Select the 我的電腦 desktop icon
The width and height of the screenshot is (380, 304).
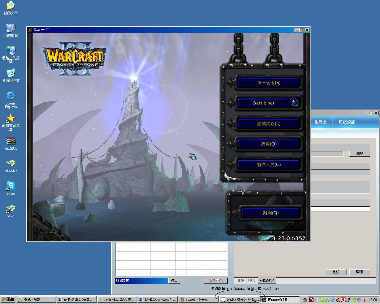click(11, 30)
